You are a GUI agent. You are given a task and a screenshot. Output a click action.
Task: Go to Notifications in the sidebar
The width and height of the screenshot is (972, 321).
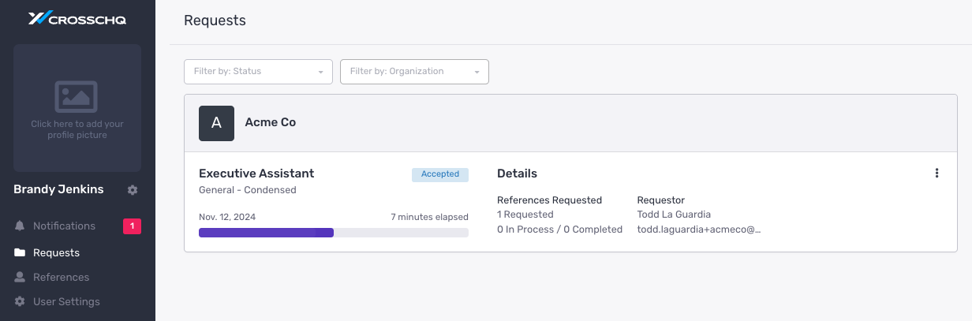64,226
